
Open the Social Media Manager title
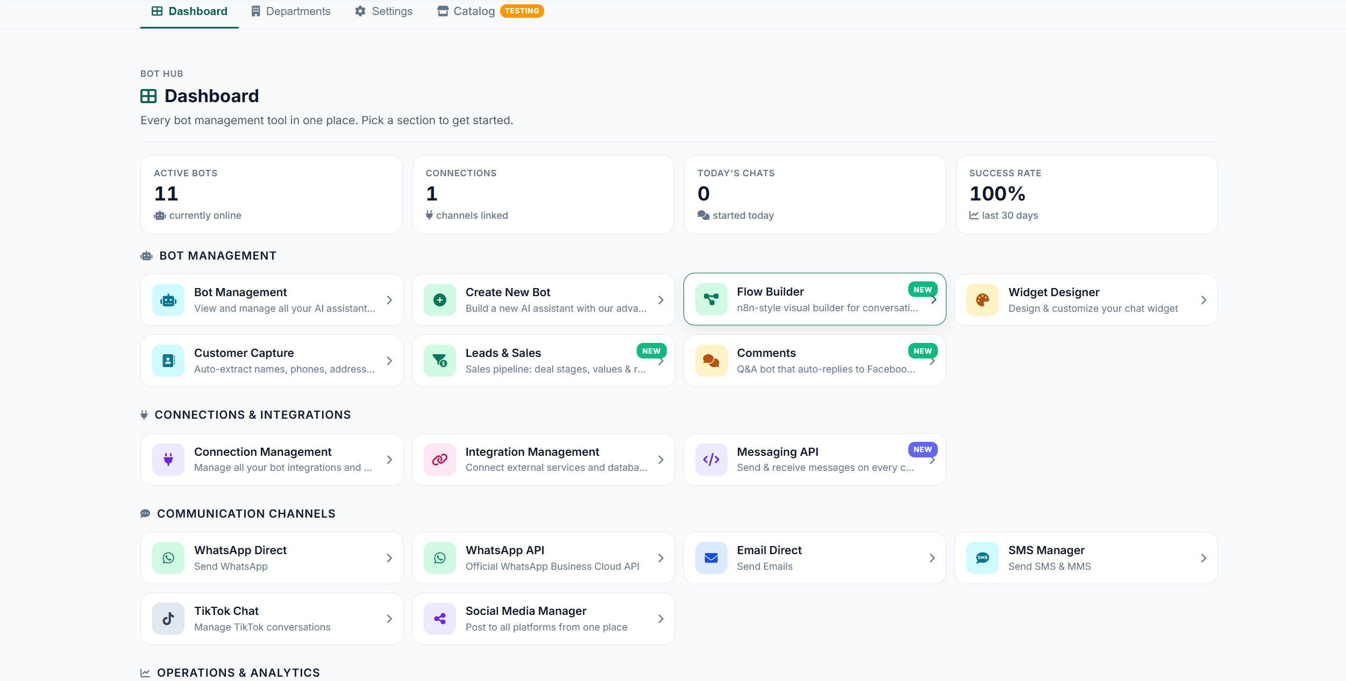pos(525,611)
